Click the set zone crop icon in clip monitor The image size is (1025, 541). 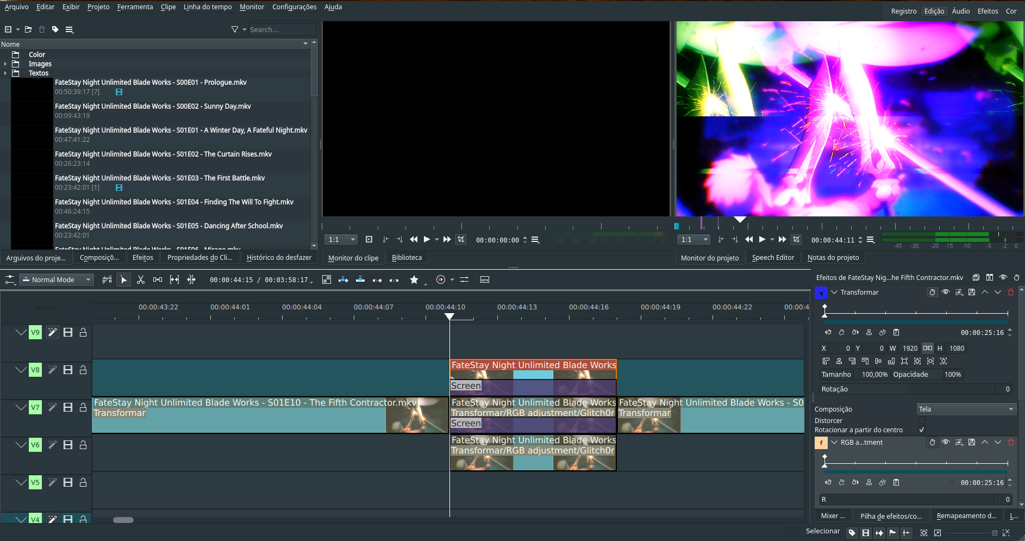[x=461, y=239]
